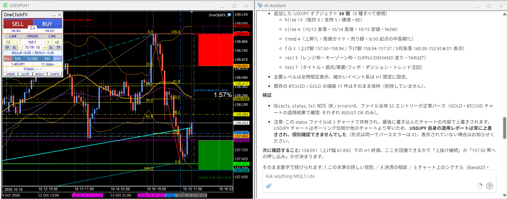
Task: Click the green 157.571 price label
Action: [x=242, y=164]
